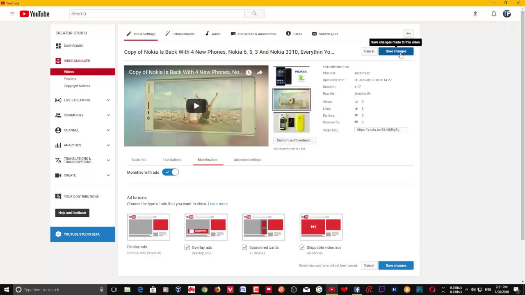Switch to the Translations tab
The height and width of the screenshot is (295, 525).
pyautogui.click(x=172, y=160)
